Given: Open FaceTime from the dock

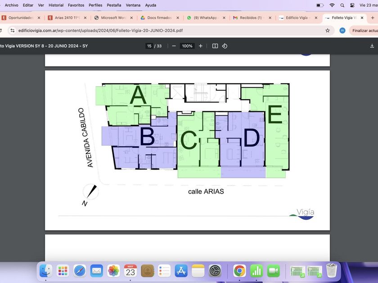Looking at the screenshot, I should click(274, 271).
